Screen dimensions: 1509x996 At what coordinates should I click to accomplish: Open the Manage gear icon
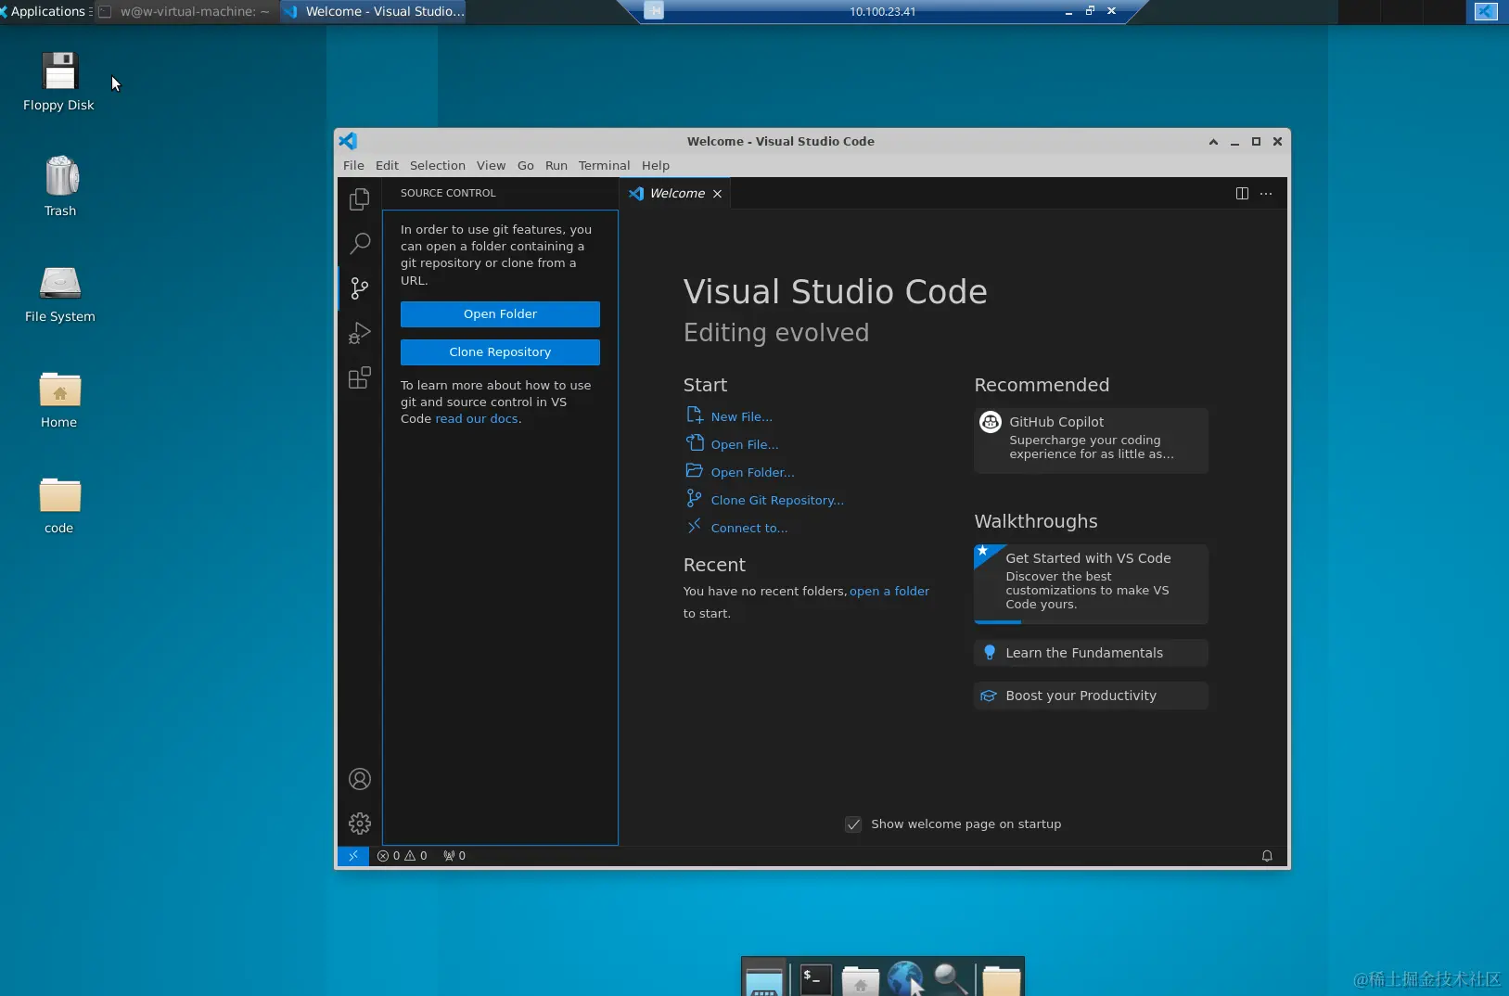(360, 823)
